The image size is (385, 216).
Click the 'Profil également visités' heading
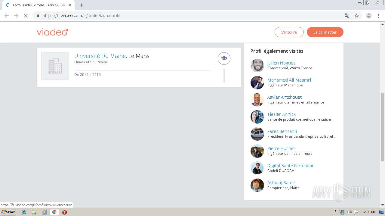pyautogui.click(x=277, y=51)
